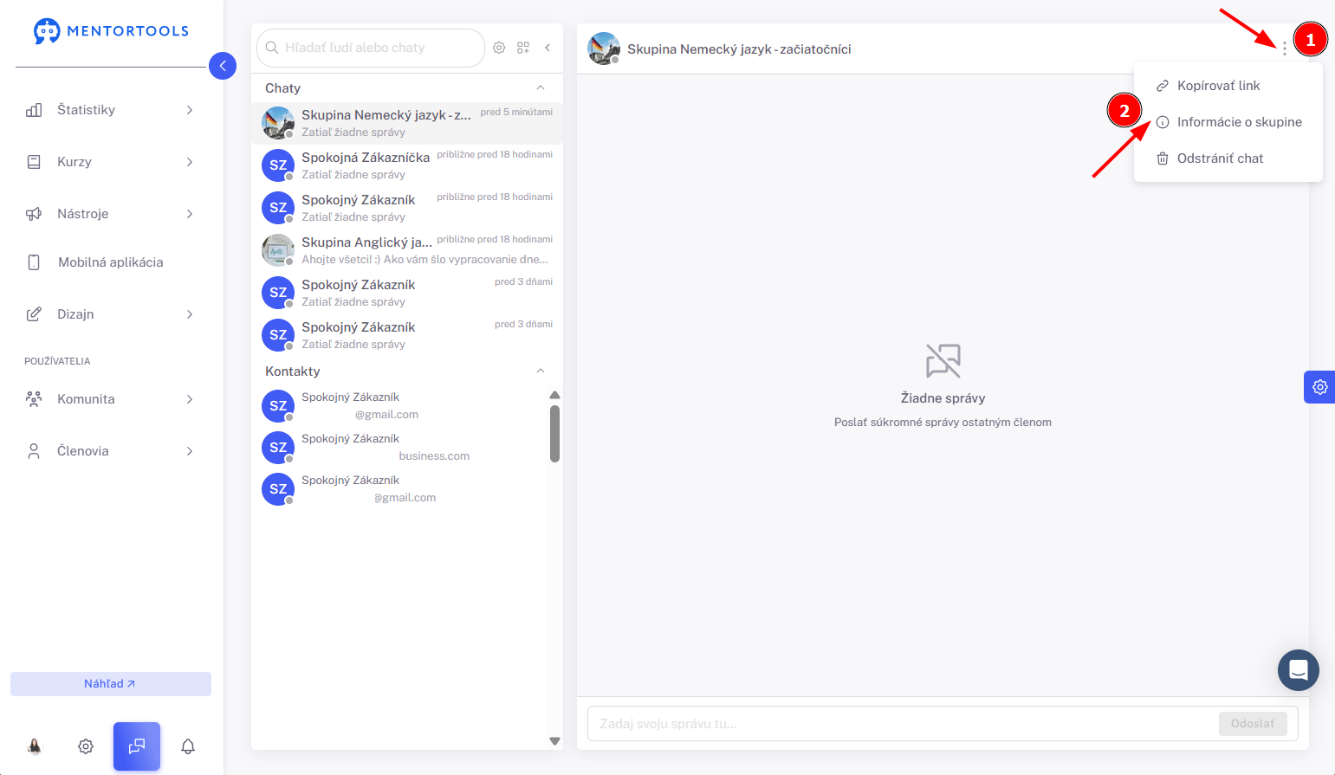1335x775 pixels.
Task: Open the chat messages icon in bottom bar
Action: pos(137,746)
